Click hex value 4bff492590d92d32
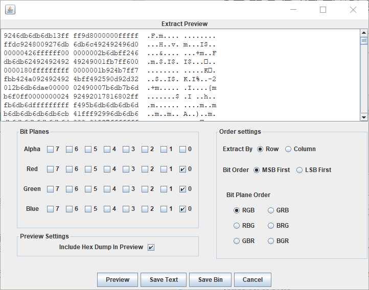Viewport: 369px width, 290px height. click(106, 79)
